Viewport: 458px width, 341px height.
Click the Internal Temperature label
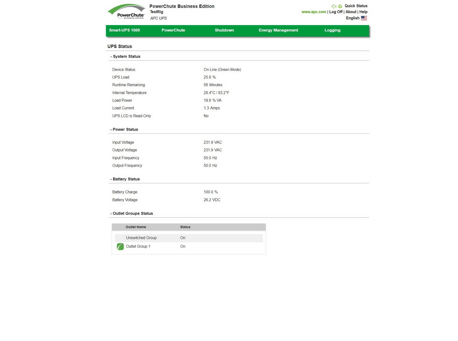[129, 93]
